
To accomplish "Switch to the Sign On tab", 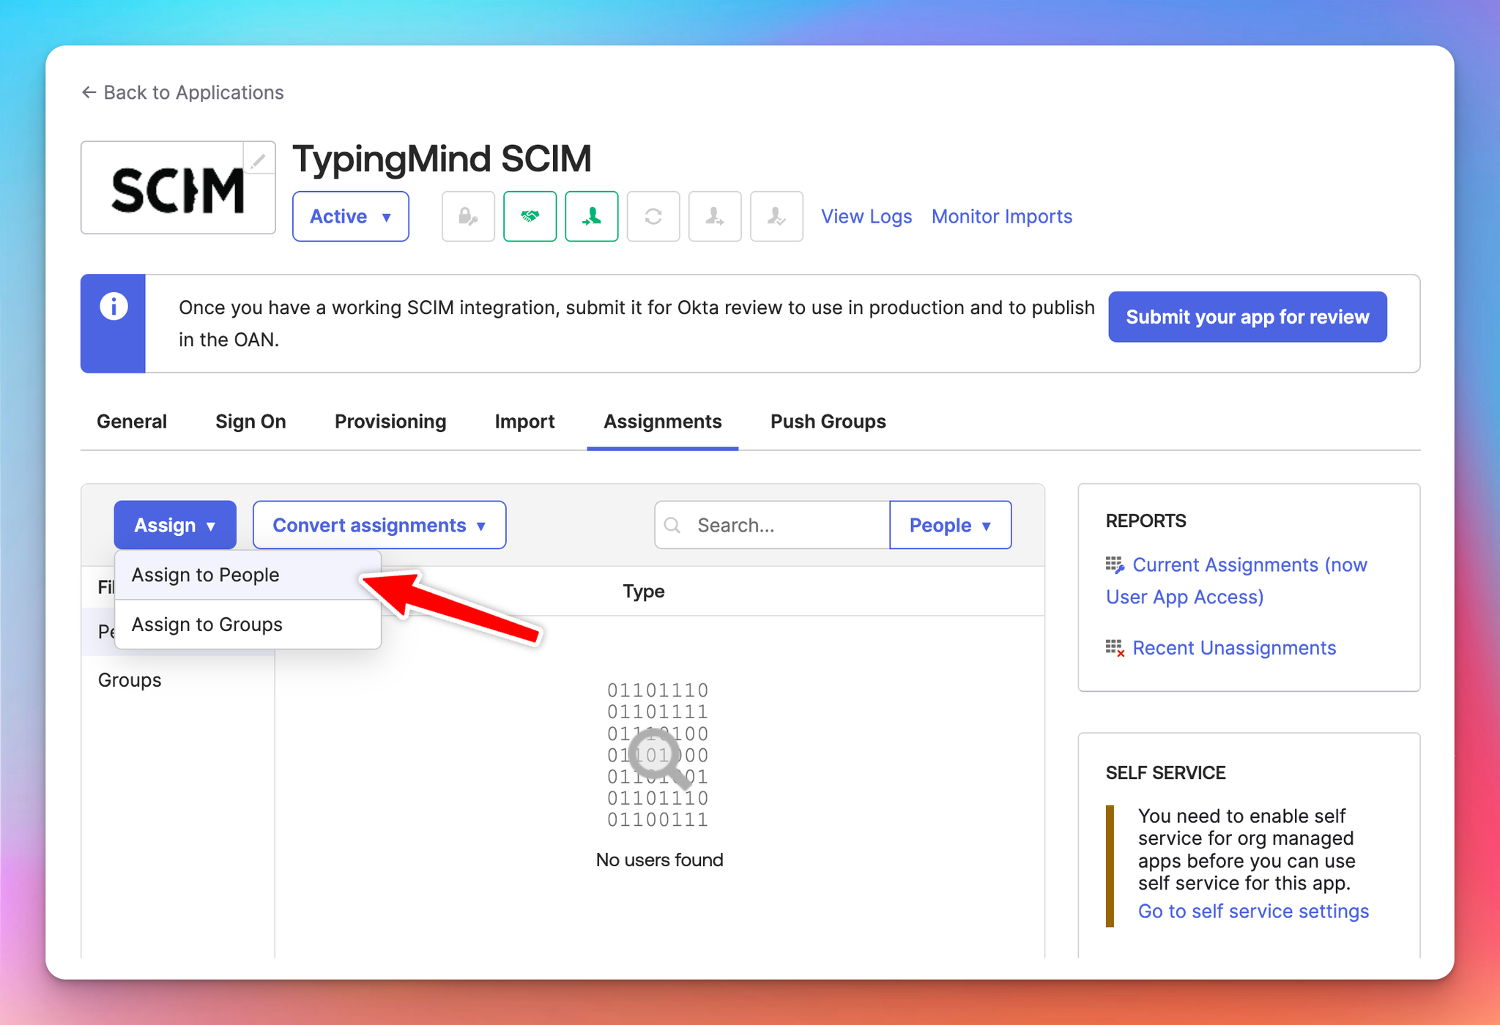I will point(250,422).
